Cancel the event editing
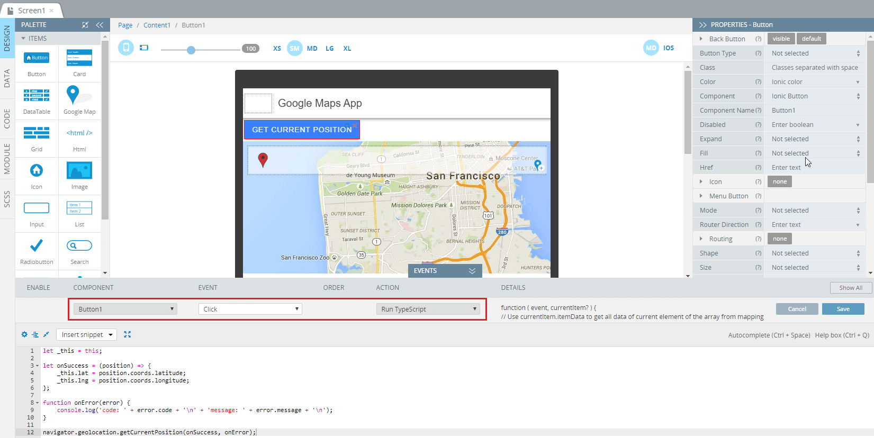This screenshot has width=874, height=438. pos(797,309)
